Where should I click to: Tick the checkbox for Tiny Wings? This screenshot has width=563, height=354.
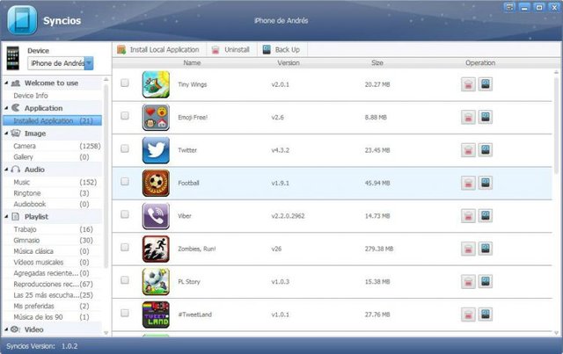coord(125,83)
